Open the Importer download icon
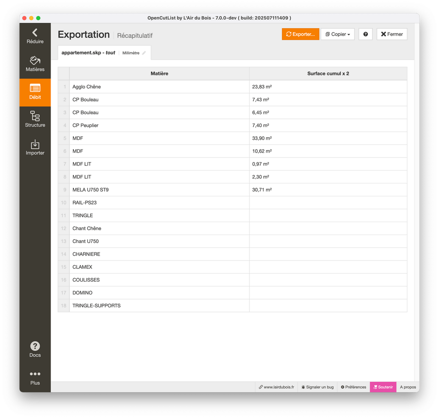Image resolution: width=439 pixels, height=418 pixels. [35, 144]
